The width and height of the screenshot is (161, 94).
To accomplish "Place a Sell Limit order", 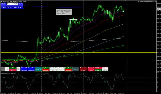I will point(46,70).
